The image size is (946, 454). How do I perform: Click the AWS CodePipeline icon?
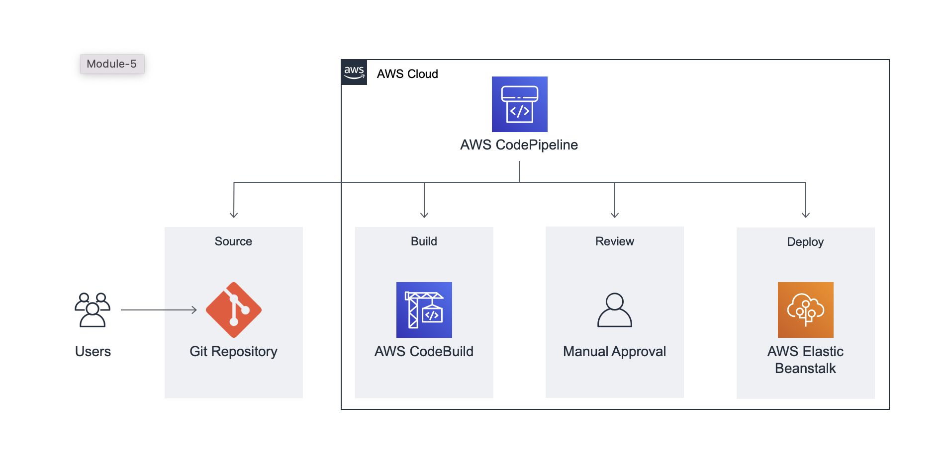point(519,104)
